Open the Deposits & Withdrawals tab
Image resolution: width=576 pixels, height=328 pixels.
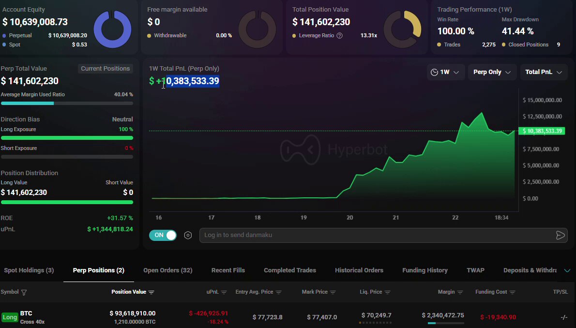(x=530, y=270)
